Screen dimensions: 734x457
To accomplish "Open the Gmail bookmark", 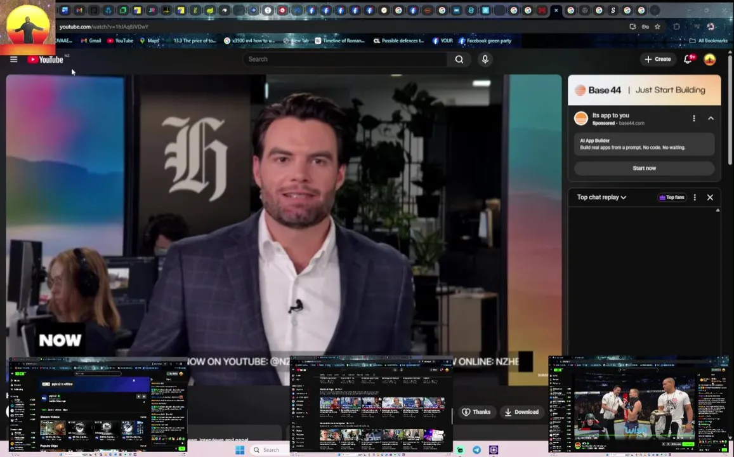I will (x=91, y=41).
